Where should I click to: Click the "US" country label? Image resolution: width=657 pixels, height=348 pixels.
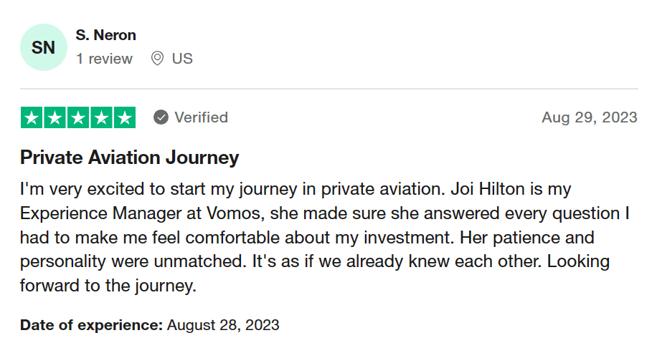[182, 59]
